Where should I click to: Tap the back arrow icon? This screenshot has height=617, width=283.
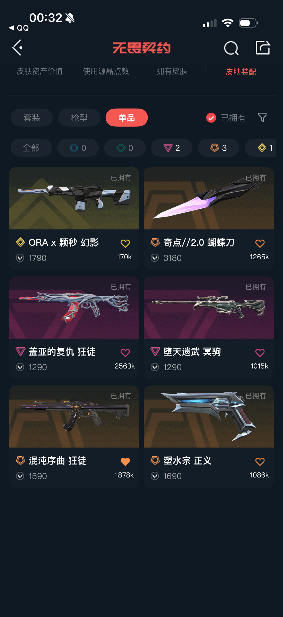[x=17, y=48]
